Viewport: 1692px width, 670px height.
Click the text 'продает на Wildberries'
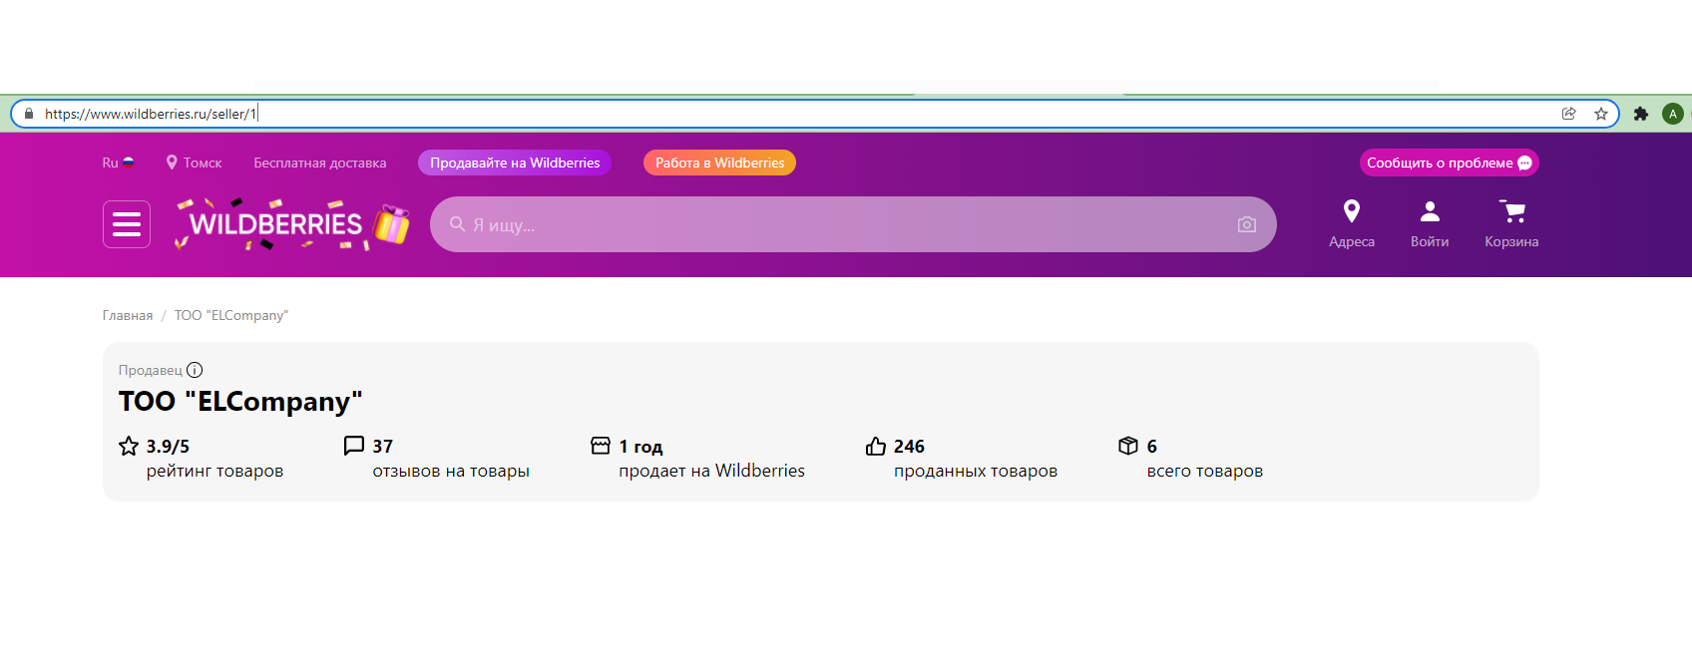[711, 471]
